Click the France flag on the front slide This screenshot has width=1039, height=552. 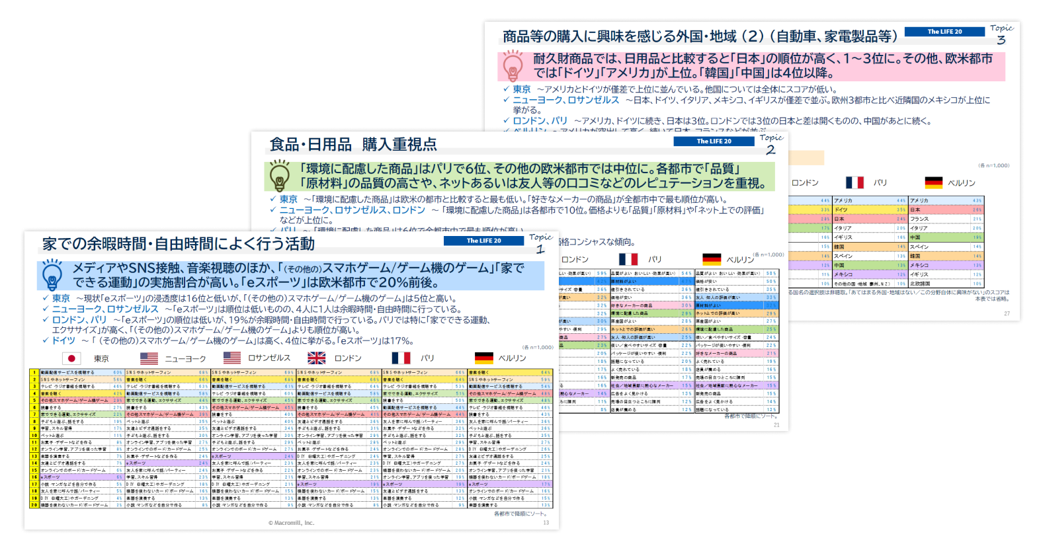pyautogui.click(x=401, y=358)
